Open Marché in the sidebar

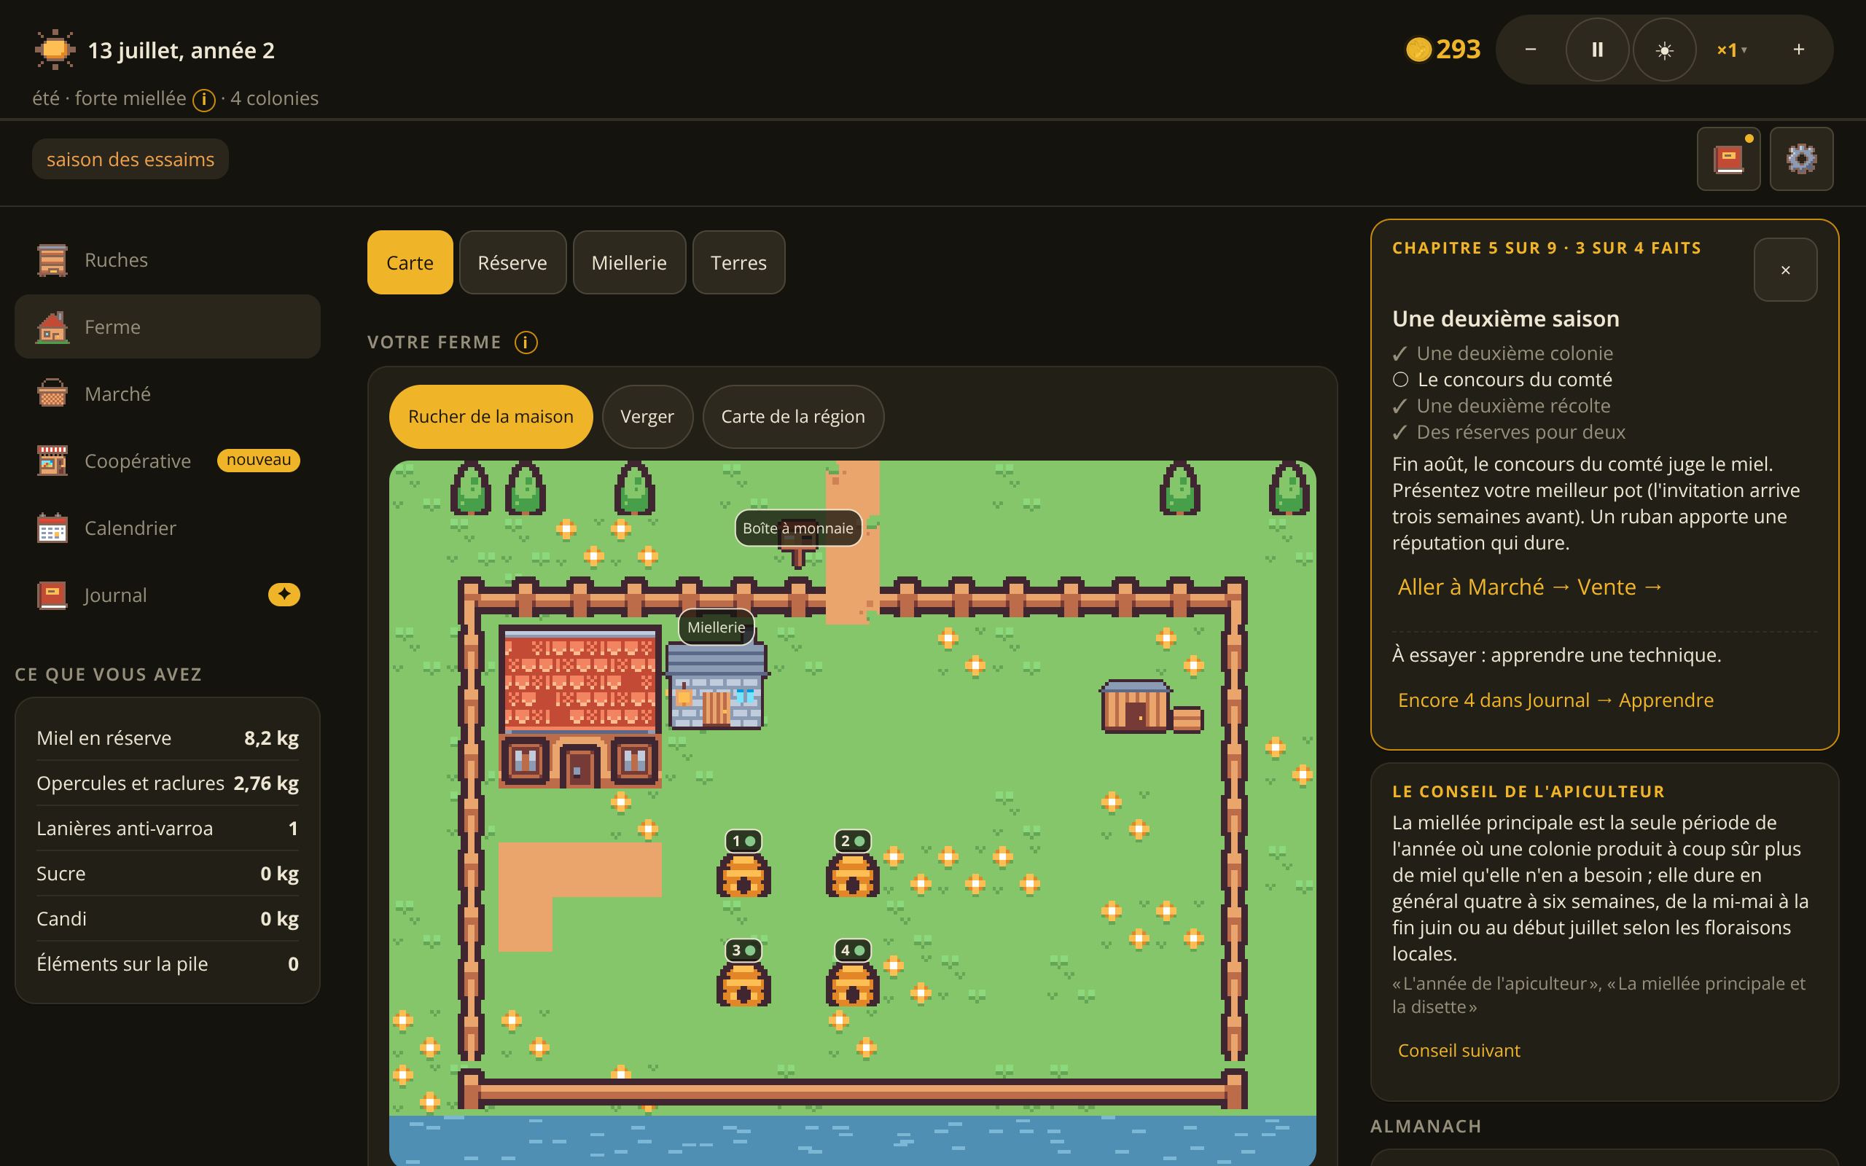[168, 394]
